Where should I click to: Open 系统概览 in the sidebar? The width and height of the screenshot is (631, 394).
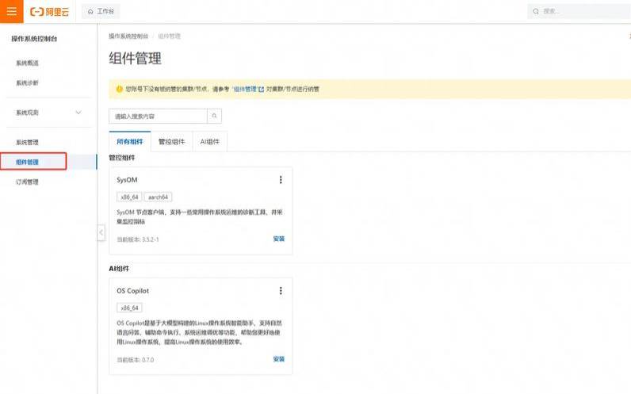[28, 63]
